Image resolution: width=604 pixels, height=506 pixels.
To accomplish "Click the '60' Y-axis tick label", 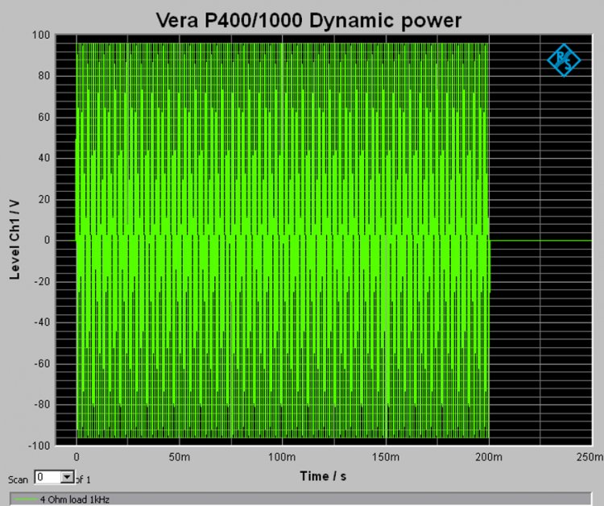I will coord(44,117).
